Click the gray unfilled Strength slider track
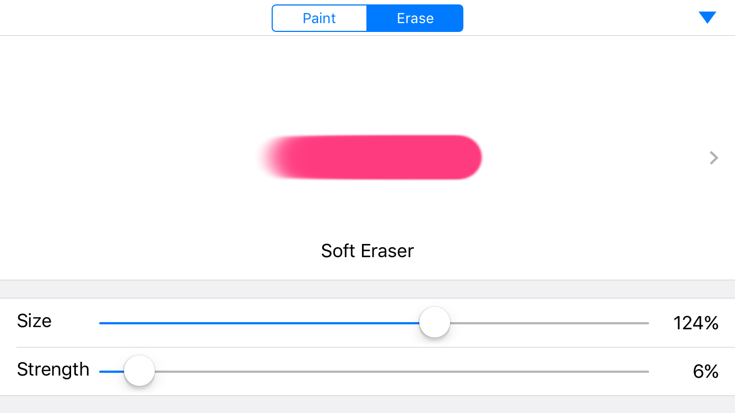 point(402,372)
